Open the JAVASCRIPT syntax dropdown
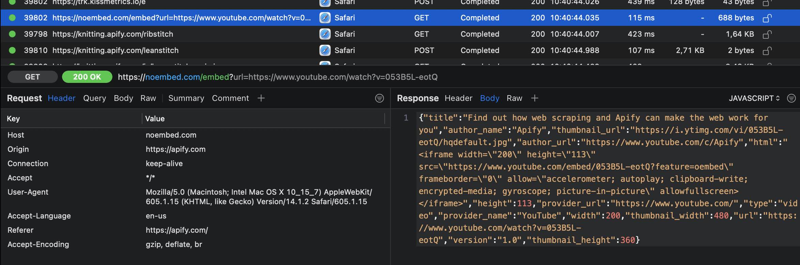The image size is (800, 265). (754, 98)
